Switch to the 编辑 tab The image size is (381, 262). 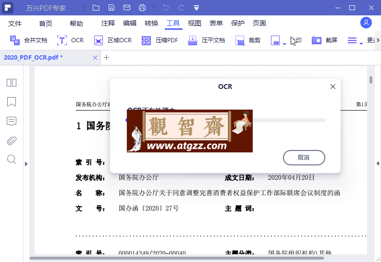coord(130,23)
